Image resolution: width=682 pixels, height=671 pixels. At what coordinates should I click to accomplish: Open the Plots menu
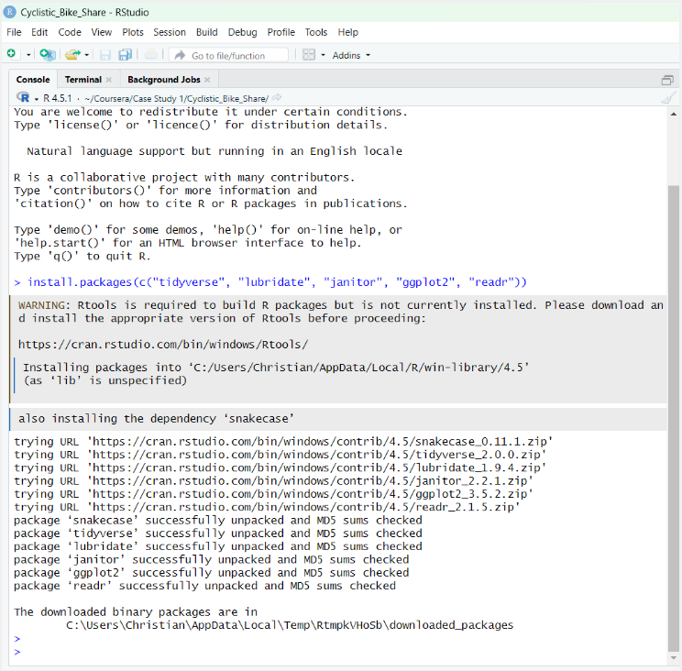pyautogui.click(x=133, y=32)
